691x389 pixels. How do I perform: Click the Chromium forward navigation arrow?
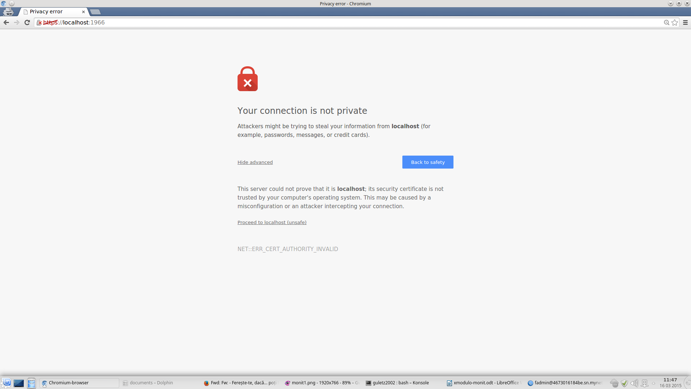point(17,22)
